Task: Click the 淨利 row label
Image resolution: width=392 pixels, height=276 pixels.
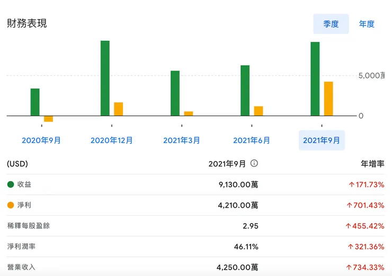Action: coord(24,205)
